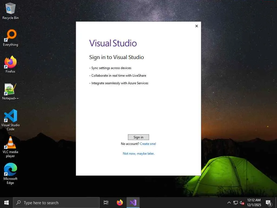277x208 pixels.
Task: Click the Collaborate in real time with LiveShare text
Action: pos(119,76)
